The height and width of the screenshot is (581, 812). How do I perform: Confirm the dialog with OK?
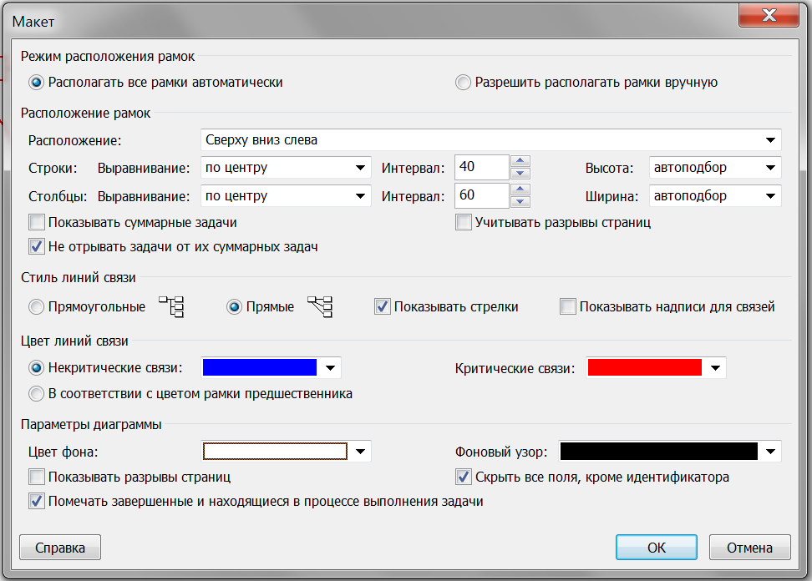(x=656, y=548)
